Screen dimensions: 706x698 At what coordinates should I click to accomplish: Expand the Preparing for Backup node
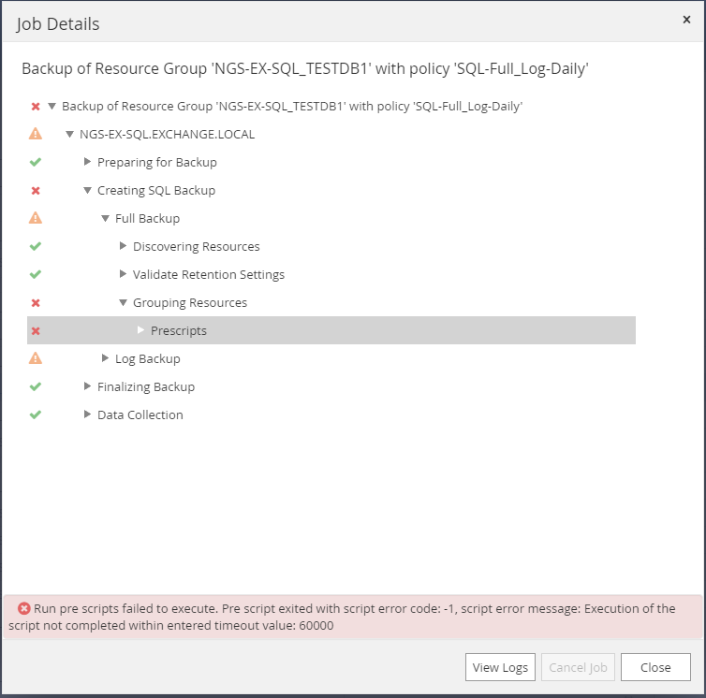88,163
